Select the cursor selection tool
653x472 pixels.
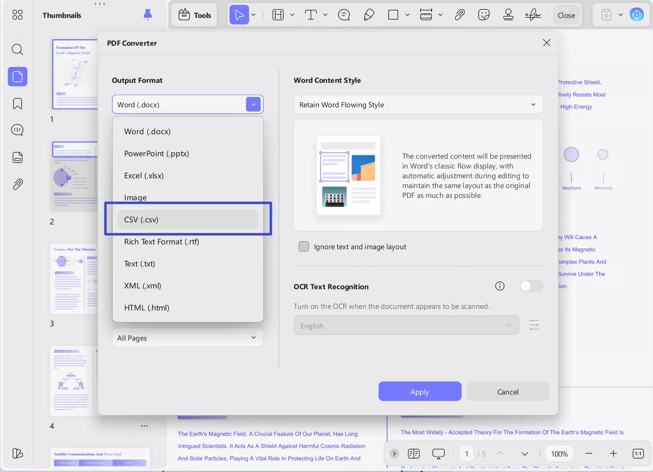click(x=239, y=15)
